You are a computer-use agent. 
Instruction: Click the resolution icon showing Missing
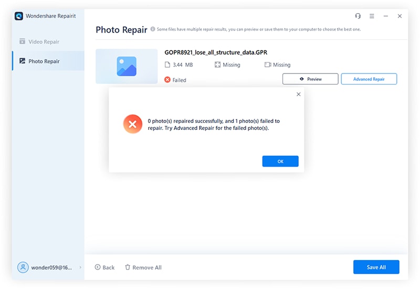coord(217,65)
